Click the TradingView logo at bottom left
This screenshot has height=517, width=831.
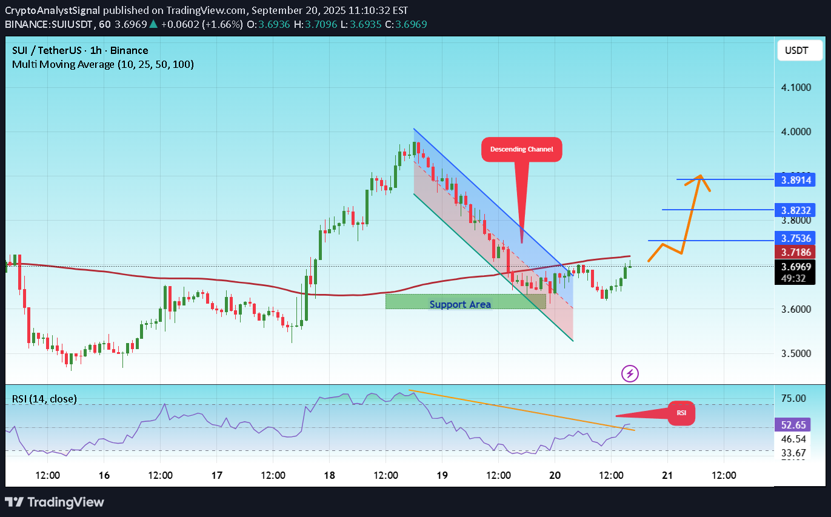55,502
